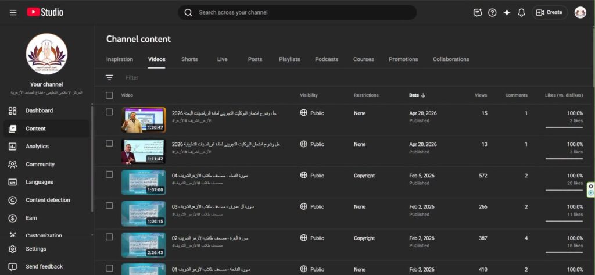Sort by the Views column header
Screen dimensions: 595x275
click(x=481, y=95)
